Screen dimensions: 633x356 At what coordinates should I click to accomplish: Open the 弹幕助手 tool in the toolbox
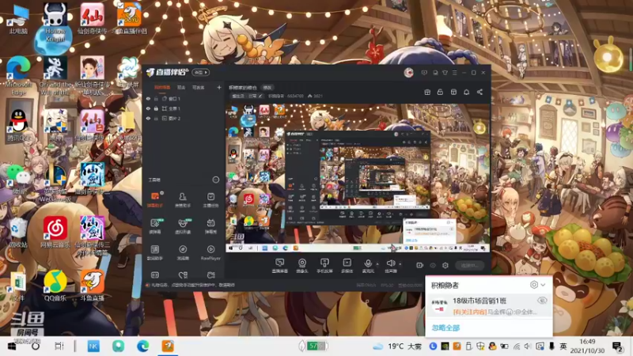tap(154, 200)
